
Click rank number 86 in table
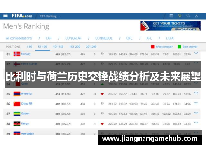tap(8, 104)
